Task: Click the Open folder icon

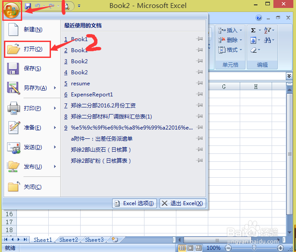Action: (13, 49)
